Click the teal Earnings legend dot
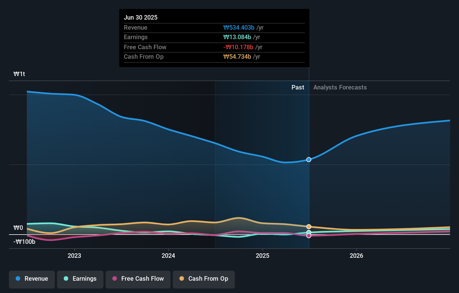This screenshot has width=459, height=293. click(x=65, y=278)
